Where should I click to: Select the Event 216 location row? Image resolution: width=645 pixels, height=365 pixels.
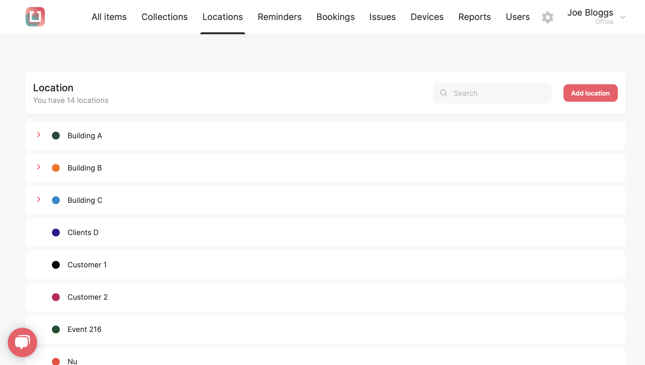[325, 329]
